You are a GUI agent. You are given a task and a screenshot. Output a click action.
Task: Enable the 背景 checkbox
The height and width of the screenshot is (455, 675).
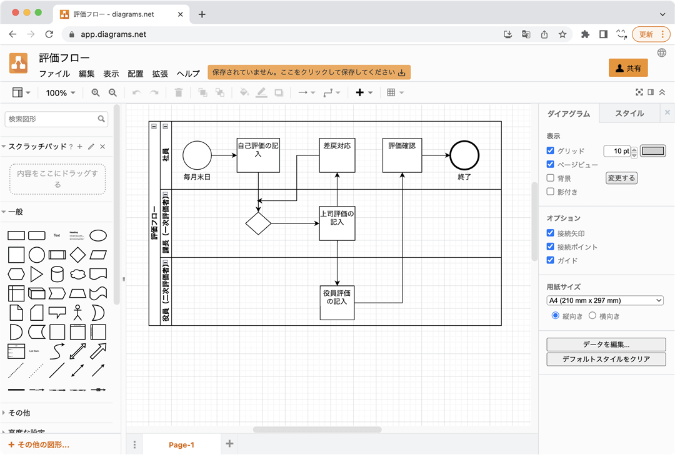pos(551,178)
